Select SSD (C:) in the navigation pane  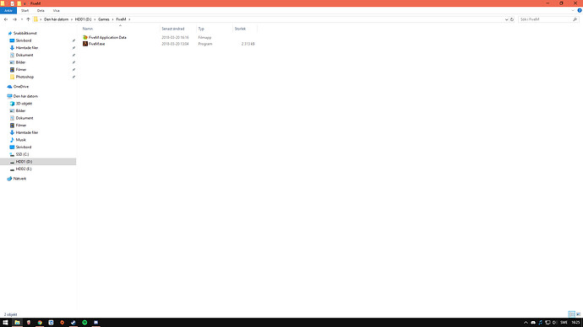(x=22, y=154)
